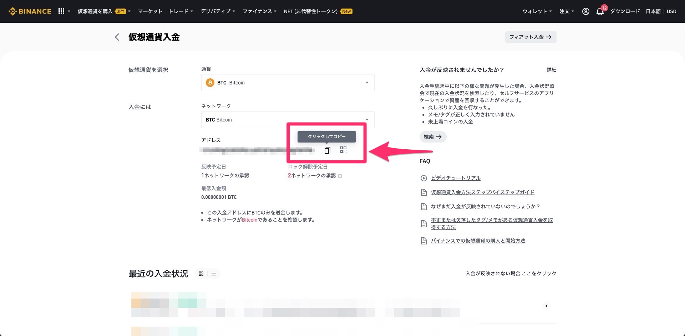Open the notifications bell icon

click(x=600, y=11)
